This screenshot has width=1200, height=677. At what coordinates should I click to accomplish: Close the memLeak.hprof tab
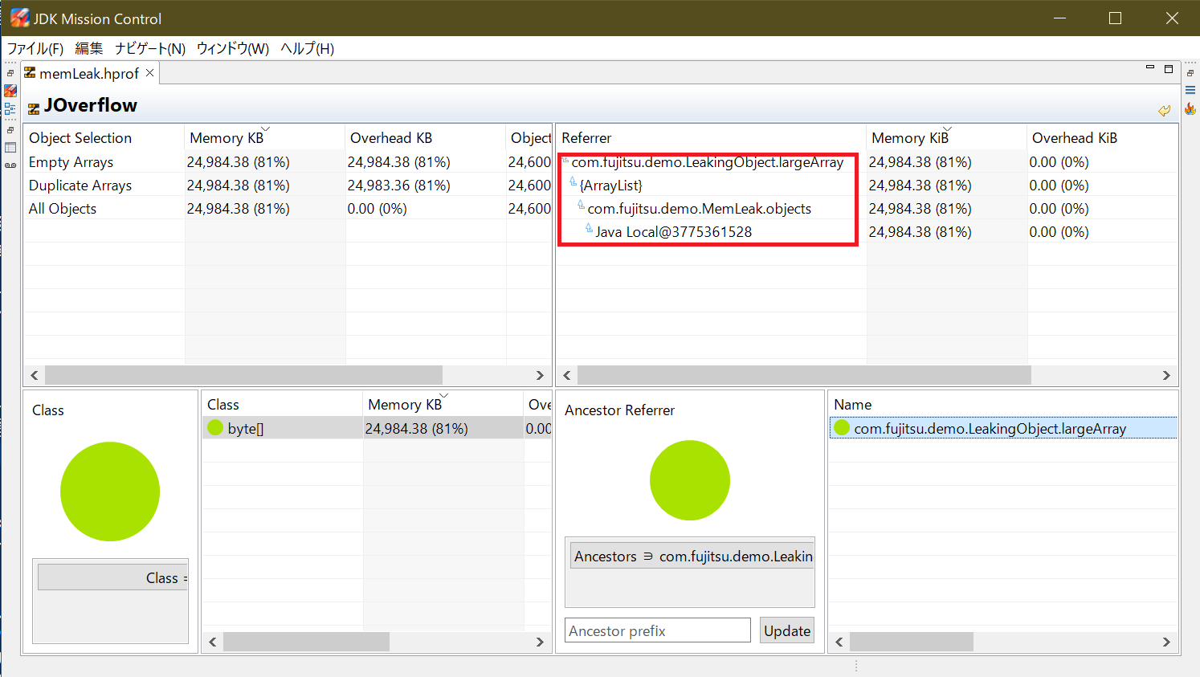[x=149, y=73]
